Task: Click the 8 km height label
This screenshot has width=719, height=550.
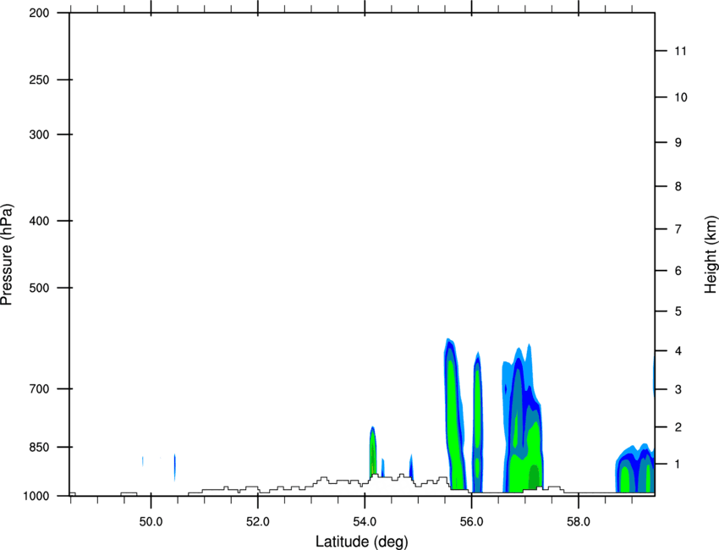Action: 678,186
